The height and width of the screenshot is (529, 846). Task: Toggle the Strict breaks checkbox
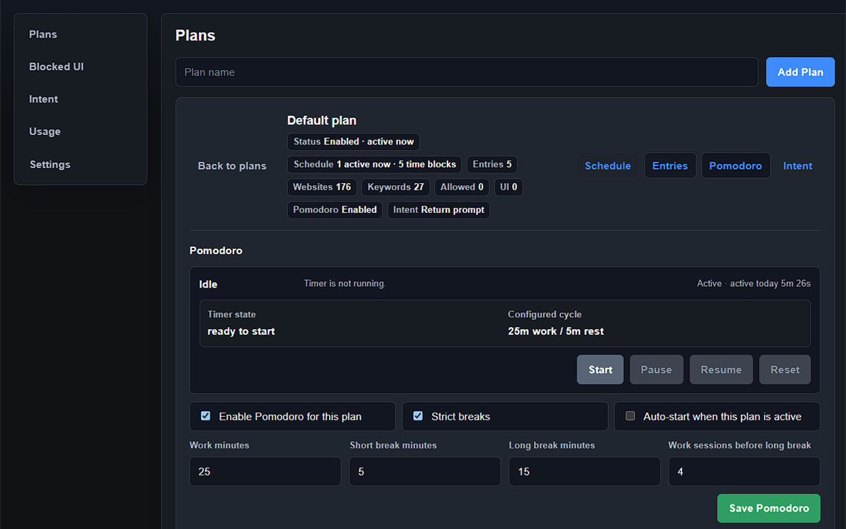pos(418,416)
